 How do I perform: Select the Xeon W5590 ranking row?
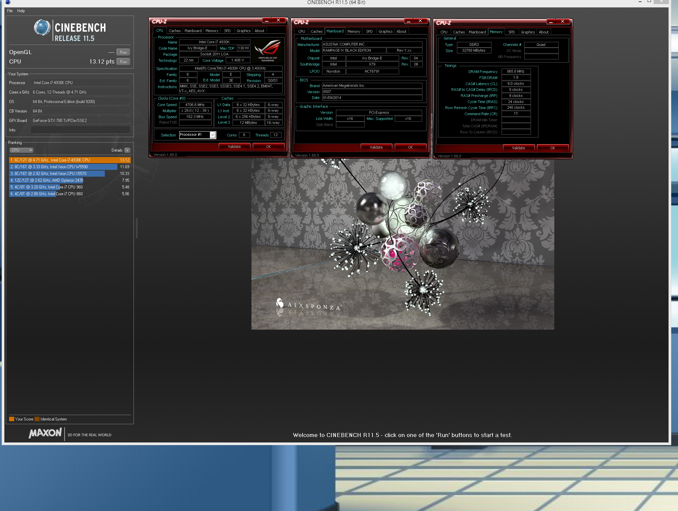point(70,167)
